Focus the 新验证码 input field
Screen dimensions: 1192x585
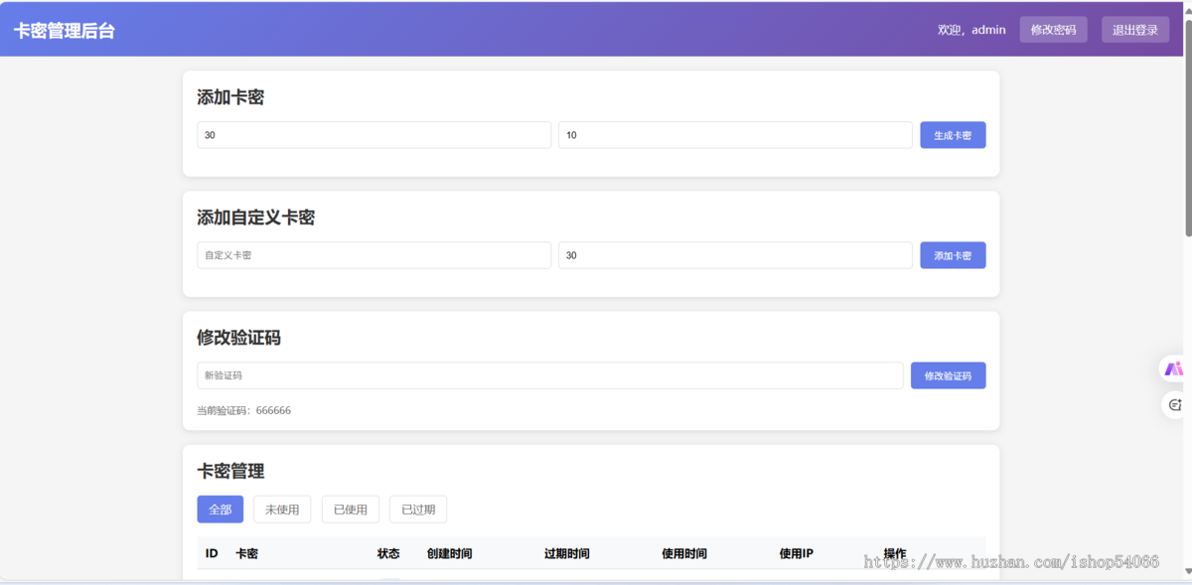point(550,375)
